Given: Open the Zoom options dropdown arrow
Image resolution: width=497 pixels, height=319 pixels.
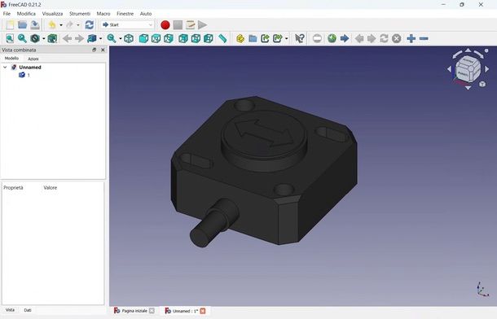Looking at the screenshot, I should click(x=120, y=38).
